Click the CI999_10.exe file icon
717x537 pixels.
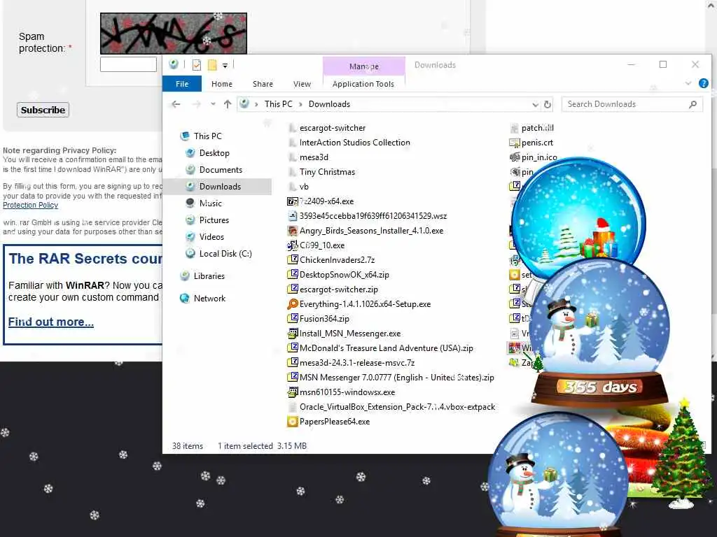pos(292,245)
